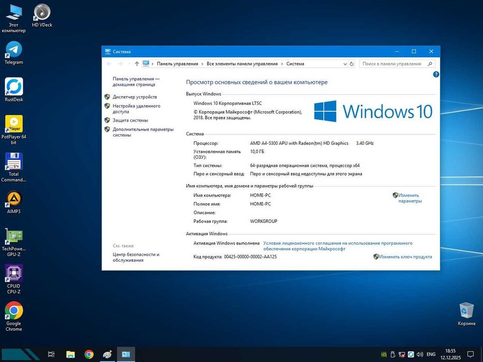Open the Microsoft license terms link

pos(338,246)
